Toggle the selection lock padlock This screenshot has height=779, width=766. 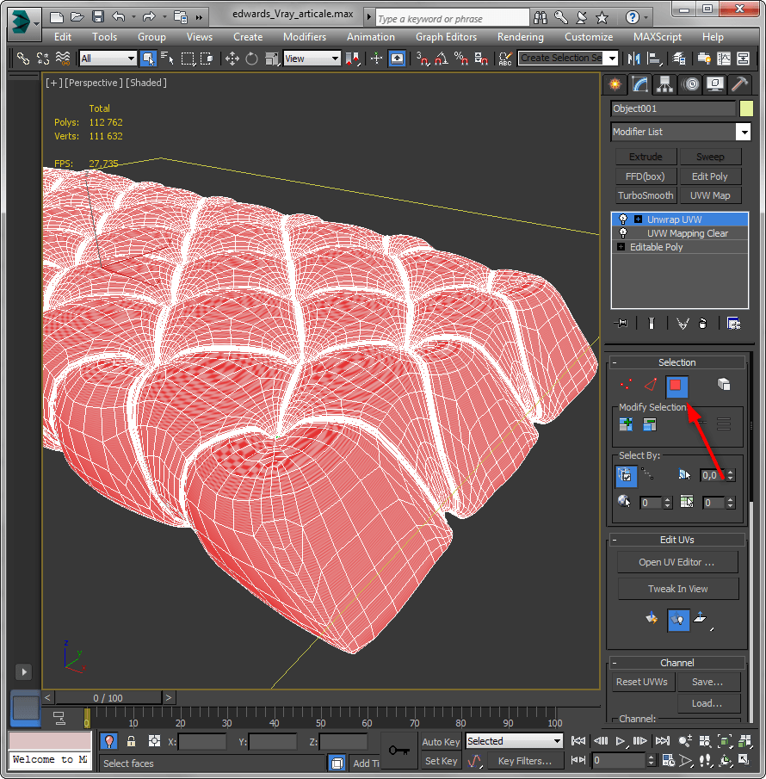[131, 741]
